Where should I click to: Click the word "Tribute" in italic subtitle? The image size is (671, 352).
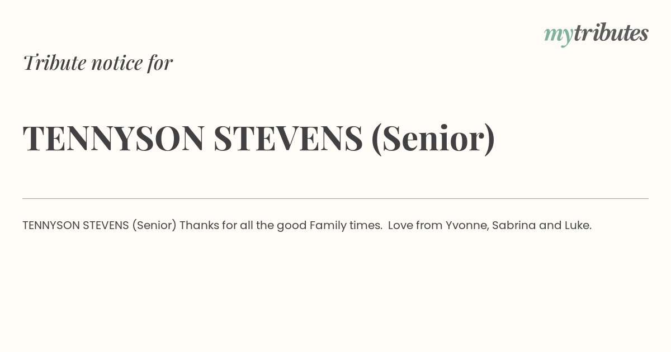coord(54,63)
